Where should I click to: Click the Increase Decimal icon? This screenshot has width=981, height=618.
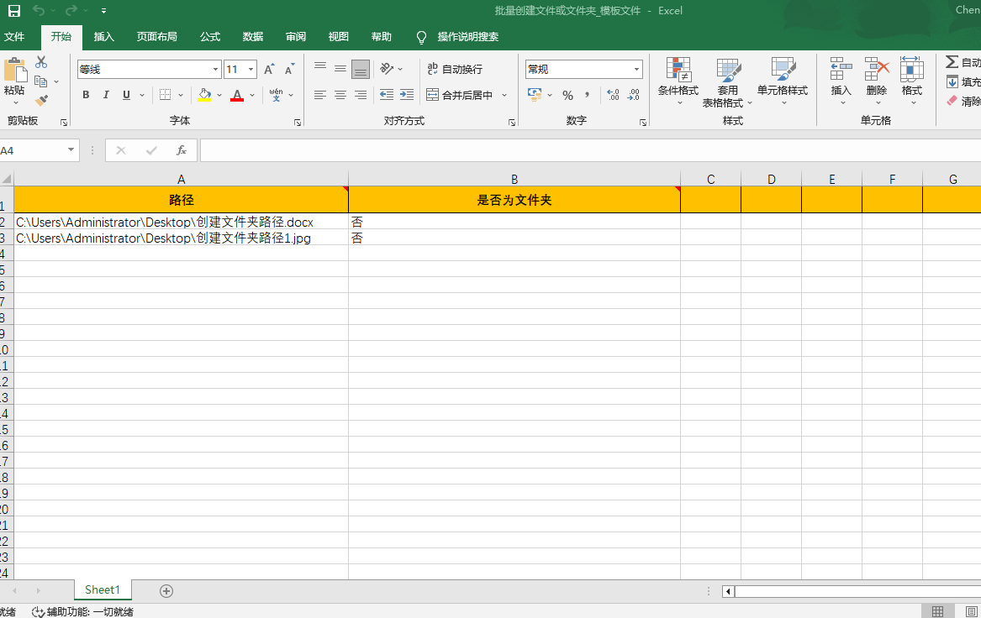[613, 95]
